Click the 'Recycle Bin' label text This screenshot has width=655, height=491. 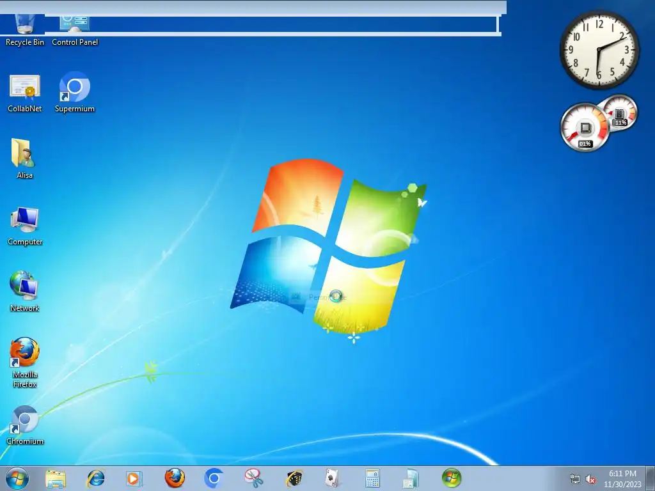click(25, 42)
